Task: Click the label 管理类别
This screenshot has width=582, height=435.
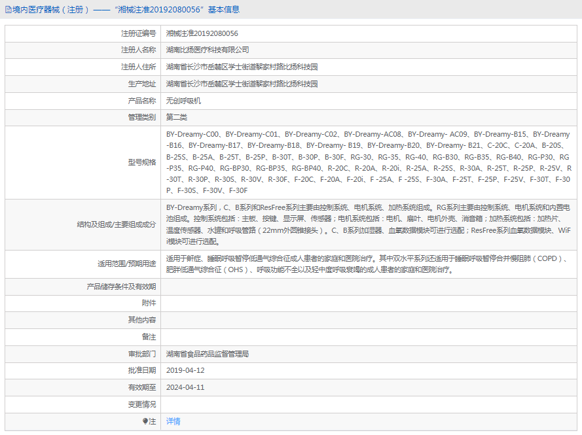Action: pos(142,117)
